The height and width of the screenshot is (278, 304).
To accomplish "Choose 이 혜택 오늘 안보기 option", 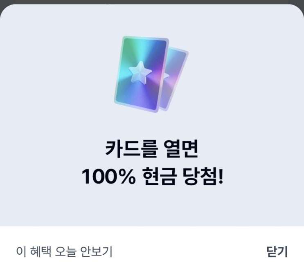I will tap(64, 252).
